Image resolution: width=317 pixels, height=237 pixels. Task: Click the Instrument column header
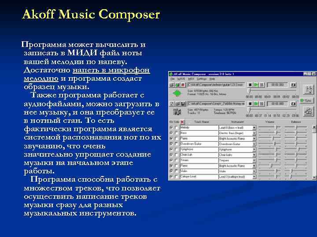click(238, 122)
